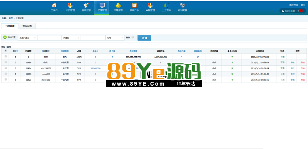Sort by 代理级数 column header
The width and height of the screenshot is (308, 149).
[65, 51]
